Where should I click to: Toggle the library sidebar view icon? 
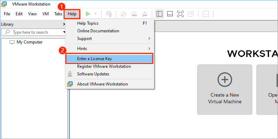(160, 14)
